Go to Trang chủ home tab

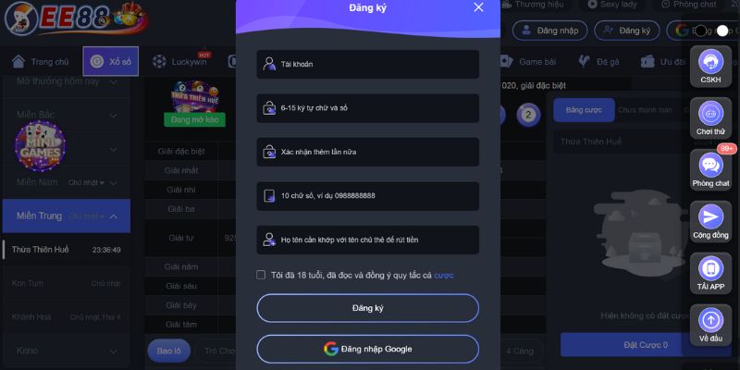pos(40,61)
